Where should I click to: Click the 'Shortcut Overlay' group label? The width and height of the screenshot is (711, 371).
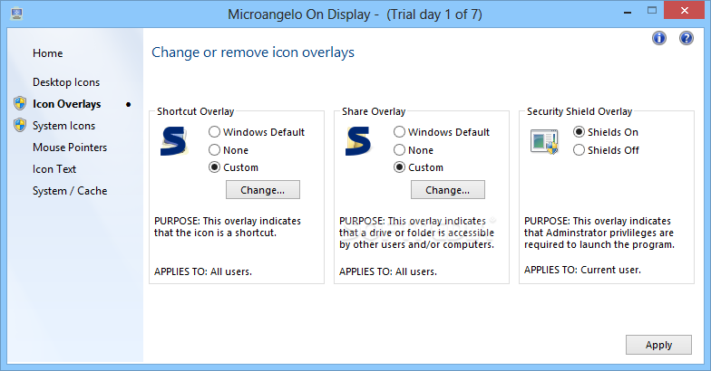[196, 111]
